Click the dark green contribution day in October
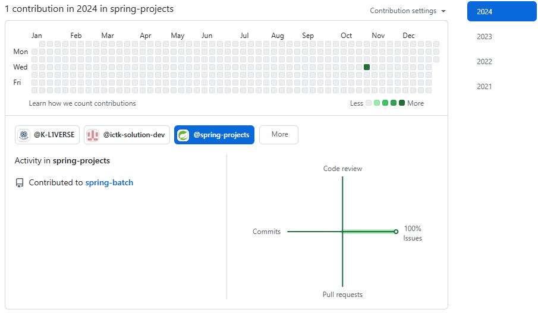This screenshot has width=538, height=313. pyautogui.click(x=367, y=67)
